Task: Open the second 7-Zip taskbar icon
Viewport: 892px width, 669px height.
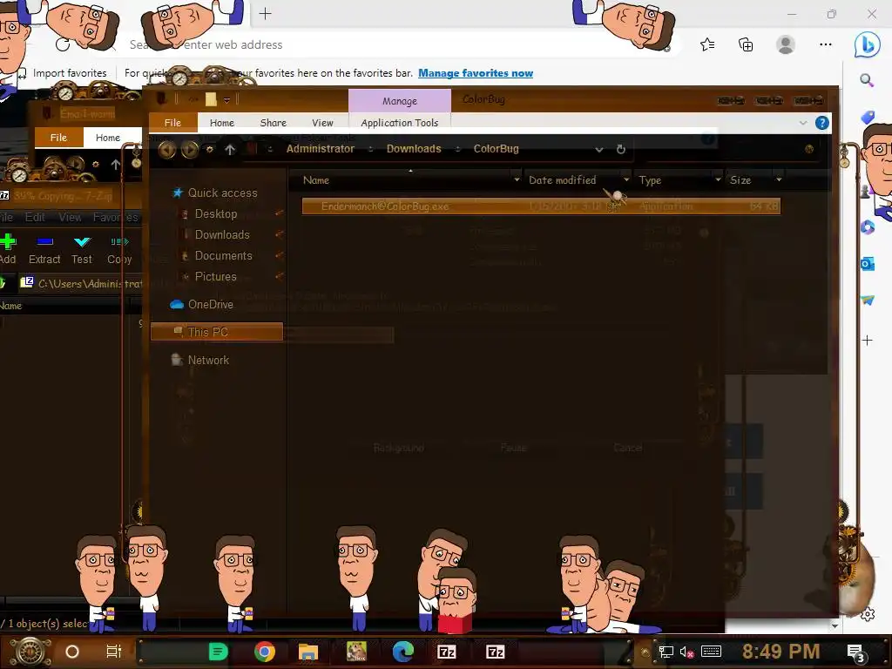Action: [496, 652]
